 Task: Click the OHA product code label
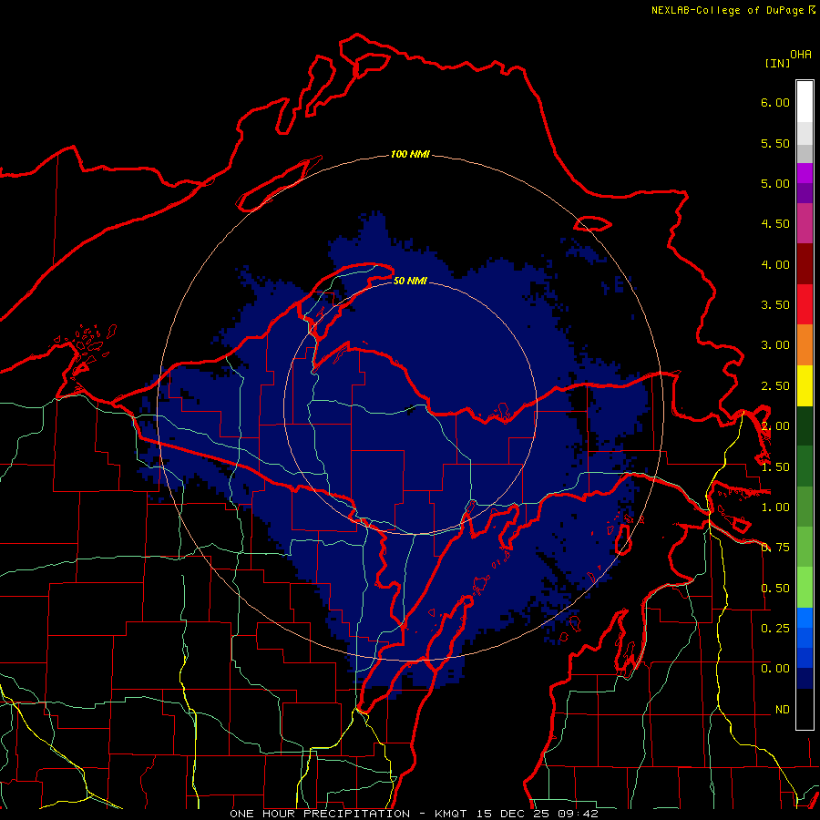[801, 54]
